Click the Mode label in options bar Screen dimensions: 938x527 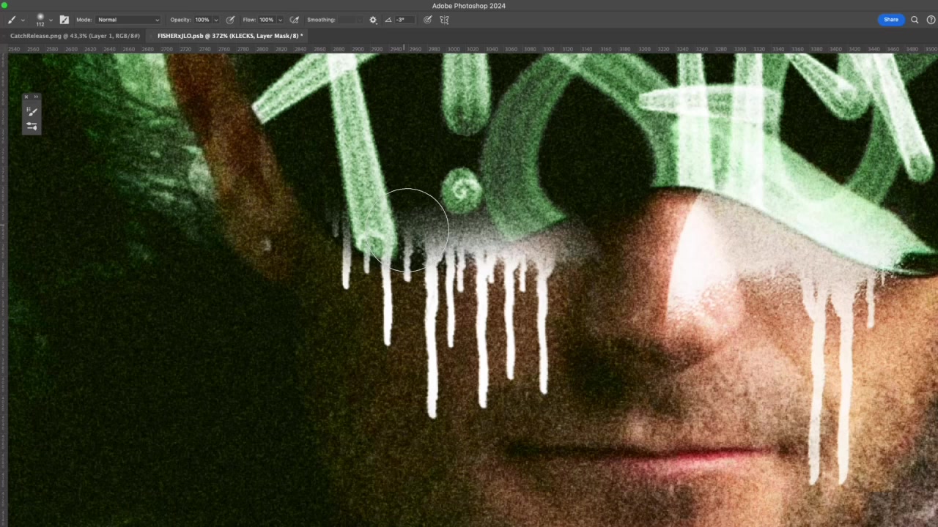pyautogui.click(x=84, y=20)
